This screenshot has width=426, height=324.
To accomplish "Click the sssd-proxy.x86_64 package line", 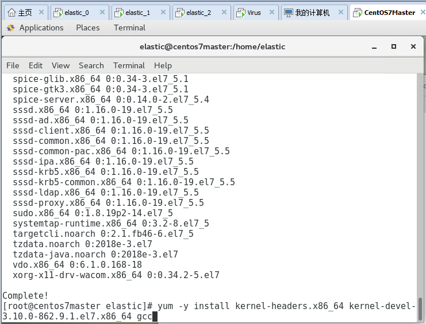I will pos(108,202).
